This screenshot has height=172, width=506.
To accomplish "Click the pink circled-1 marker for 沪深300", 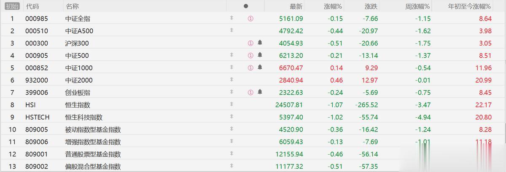I will pyautogui.click(x=250, y=43).
